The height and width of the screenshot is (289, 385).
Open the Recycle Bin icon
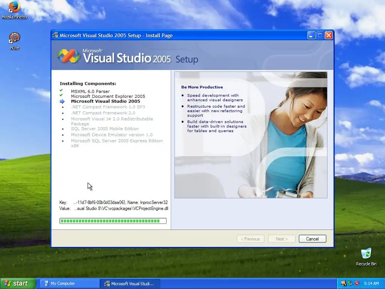click(366, 257)
